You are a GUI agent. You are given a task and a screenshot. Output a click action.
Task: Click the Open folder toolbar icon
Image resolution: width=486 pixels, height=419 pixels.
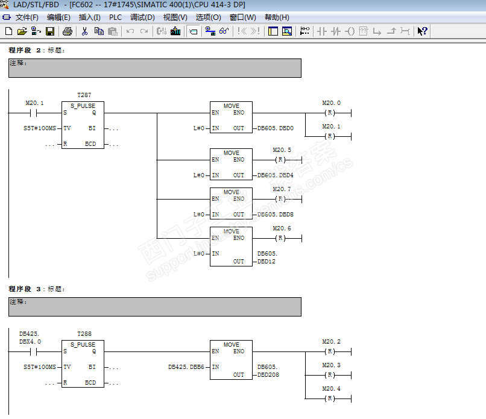tap(22, 31)
